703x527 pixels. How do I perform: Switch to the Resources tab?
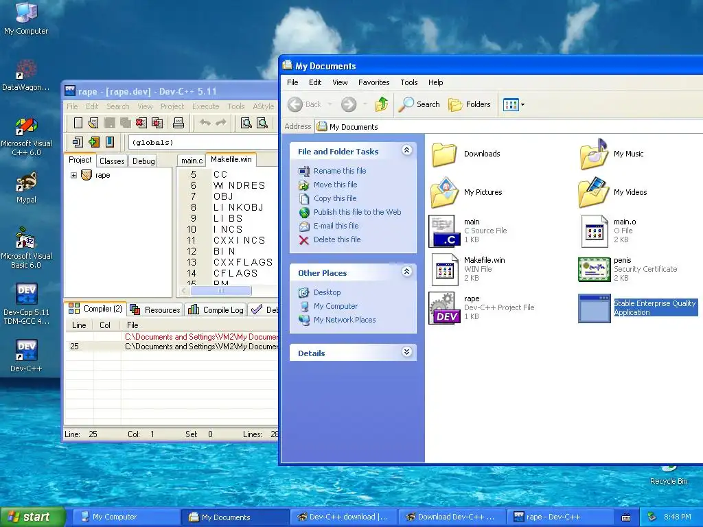point(155,309)
